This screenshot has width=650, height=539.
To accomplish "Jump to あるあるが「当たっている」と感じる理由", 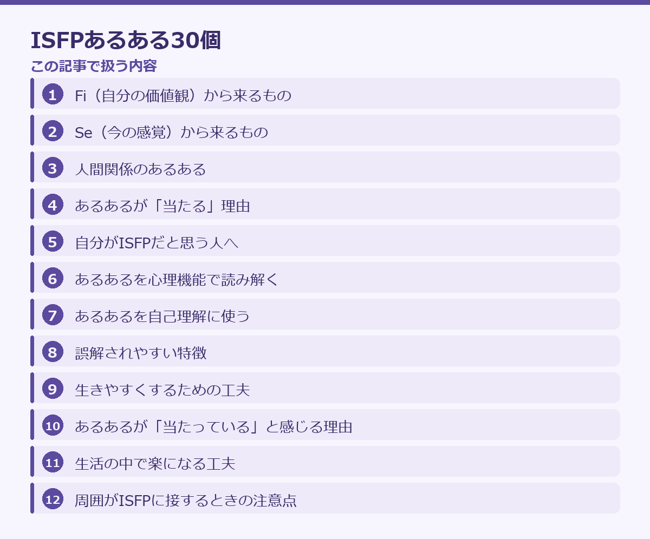I will tap(325, 425).
